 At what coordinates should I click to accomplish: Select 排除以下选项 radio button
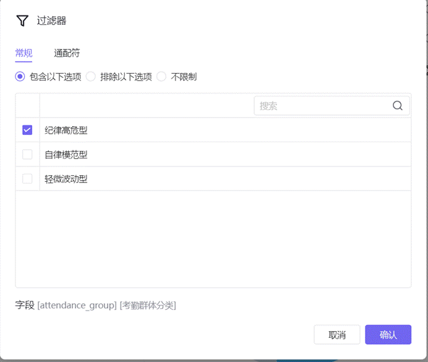(x=91, y=77)
